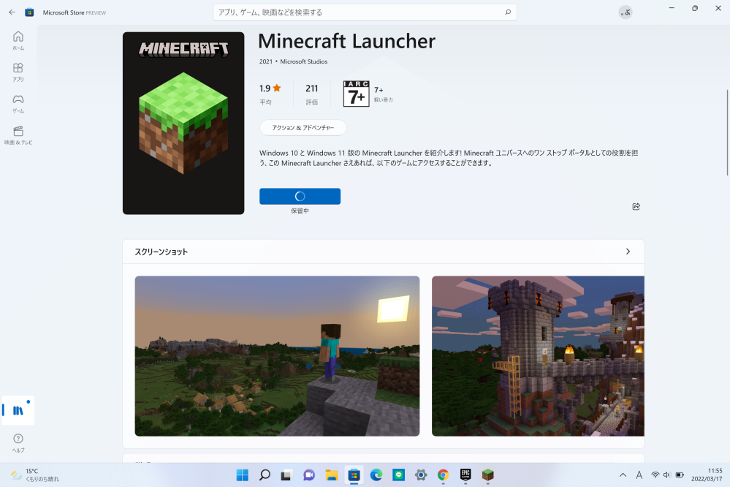Click the Microsoft Store logo icon
The height and width of the screenshot is (487, 730).
click(x=29, y=12)
